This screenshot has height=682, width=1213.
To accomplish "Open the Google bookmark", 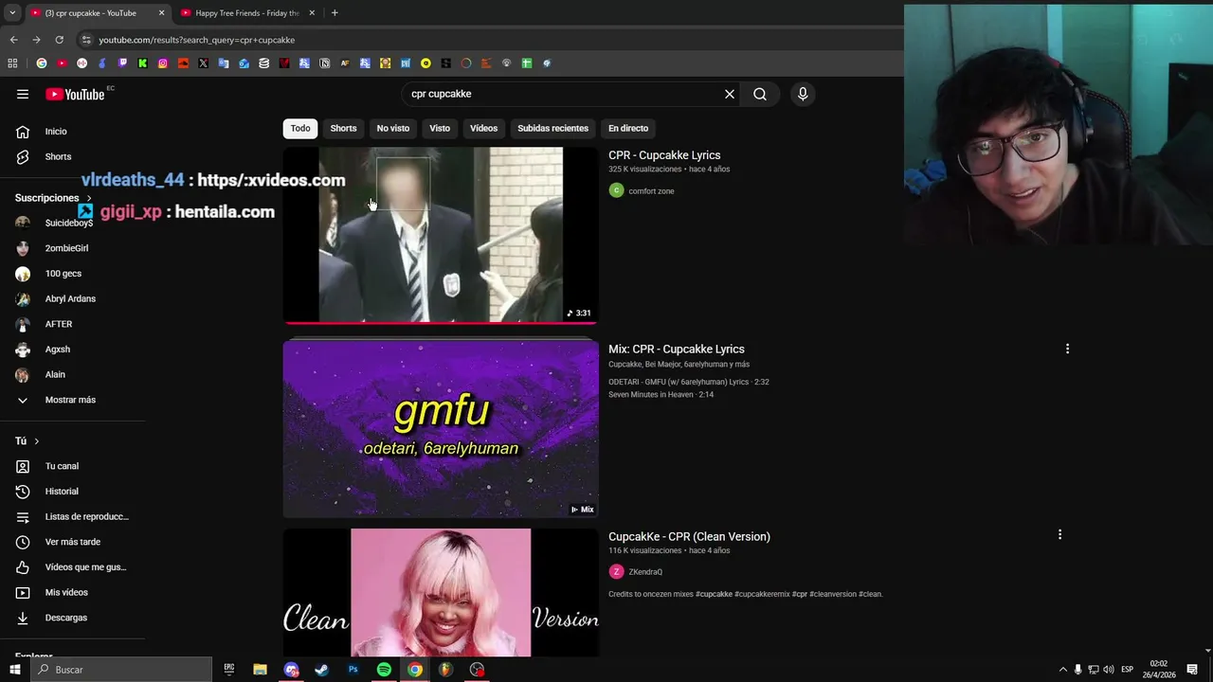I will point(42,63).
